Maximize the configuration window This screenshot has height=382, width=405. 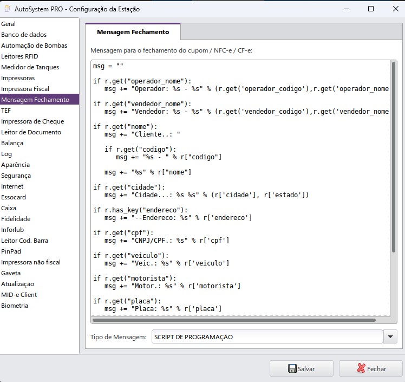tap(371, 9)
